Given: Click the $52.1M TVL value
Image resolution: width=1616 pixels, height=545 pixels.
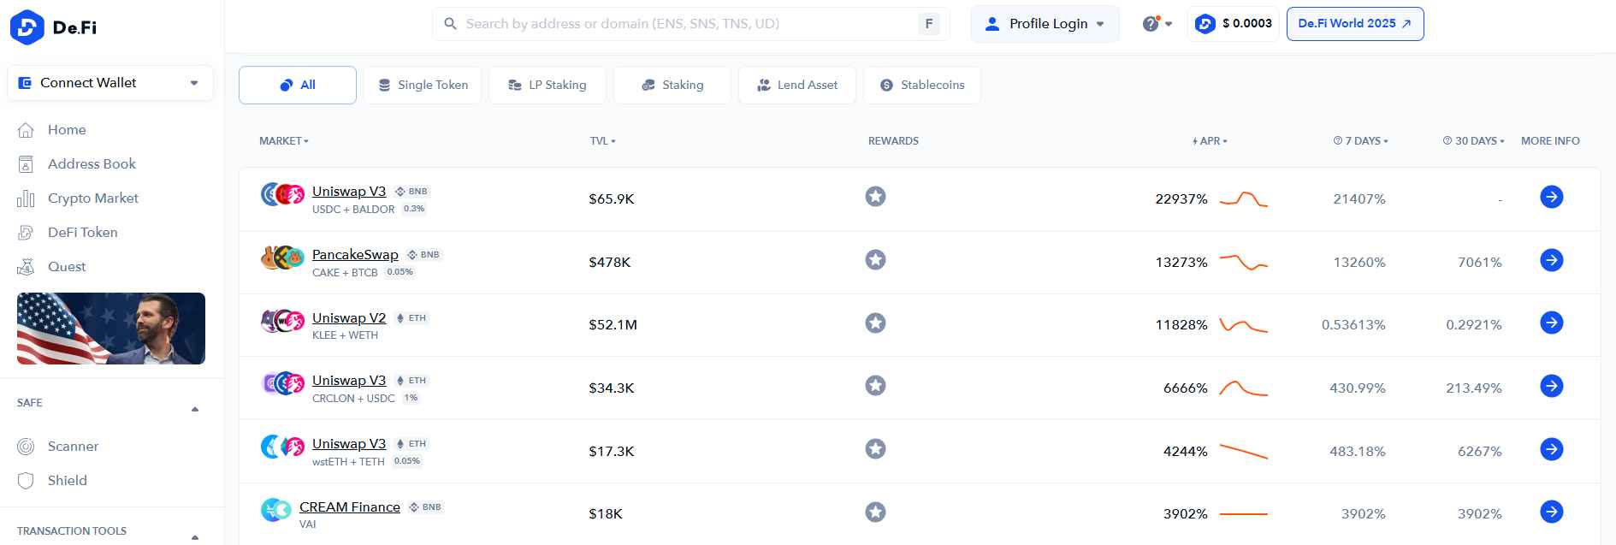Looking at the screenshot, I should pyautogui.click(x=613, y=325).
